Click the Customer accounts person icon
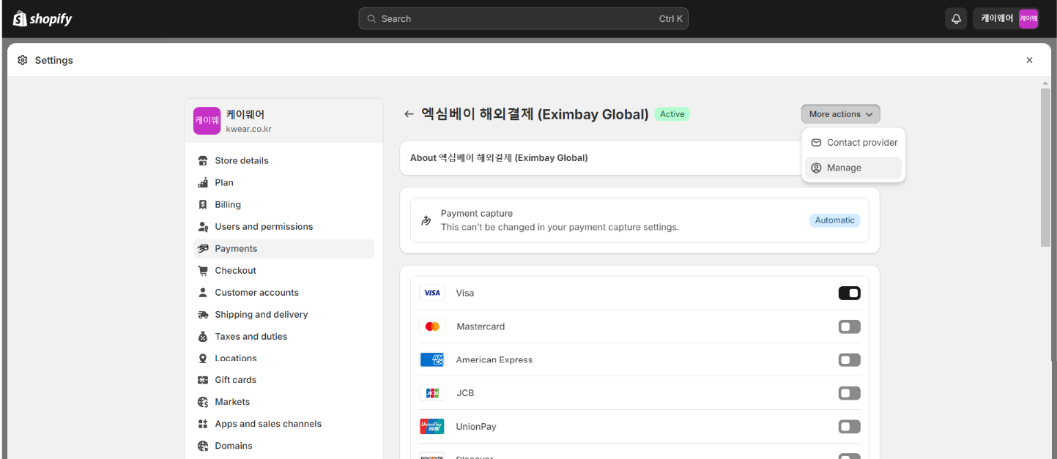Viewport: 1057px width, 459px height. [x=203, y=293]
